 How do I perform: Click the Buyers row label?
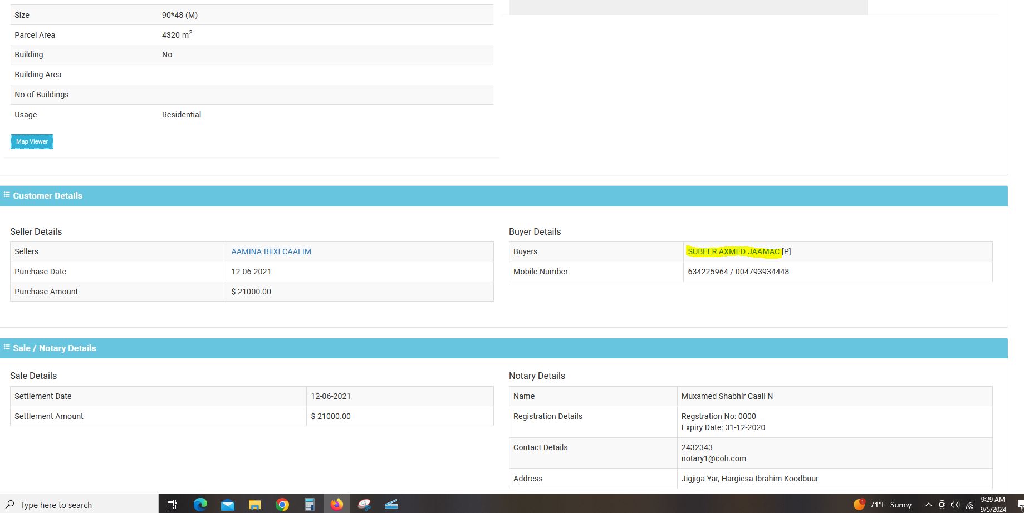[x=525, y=251]
